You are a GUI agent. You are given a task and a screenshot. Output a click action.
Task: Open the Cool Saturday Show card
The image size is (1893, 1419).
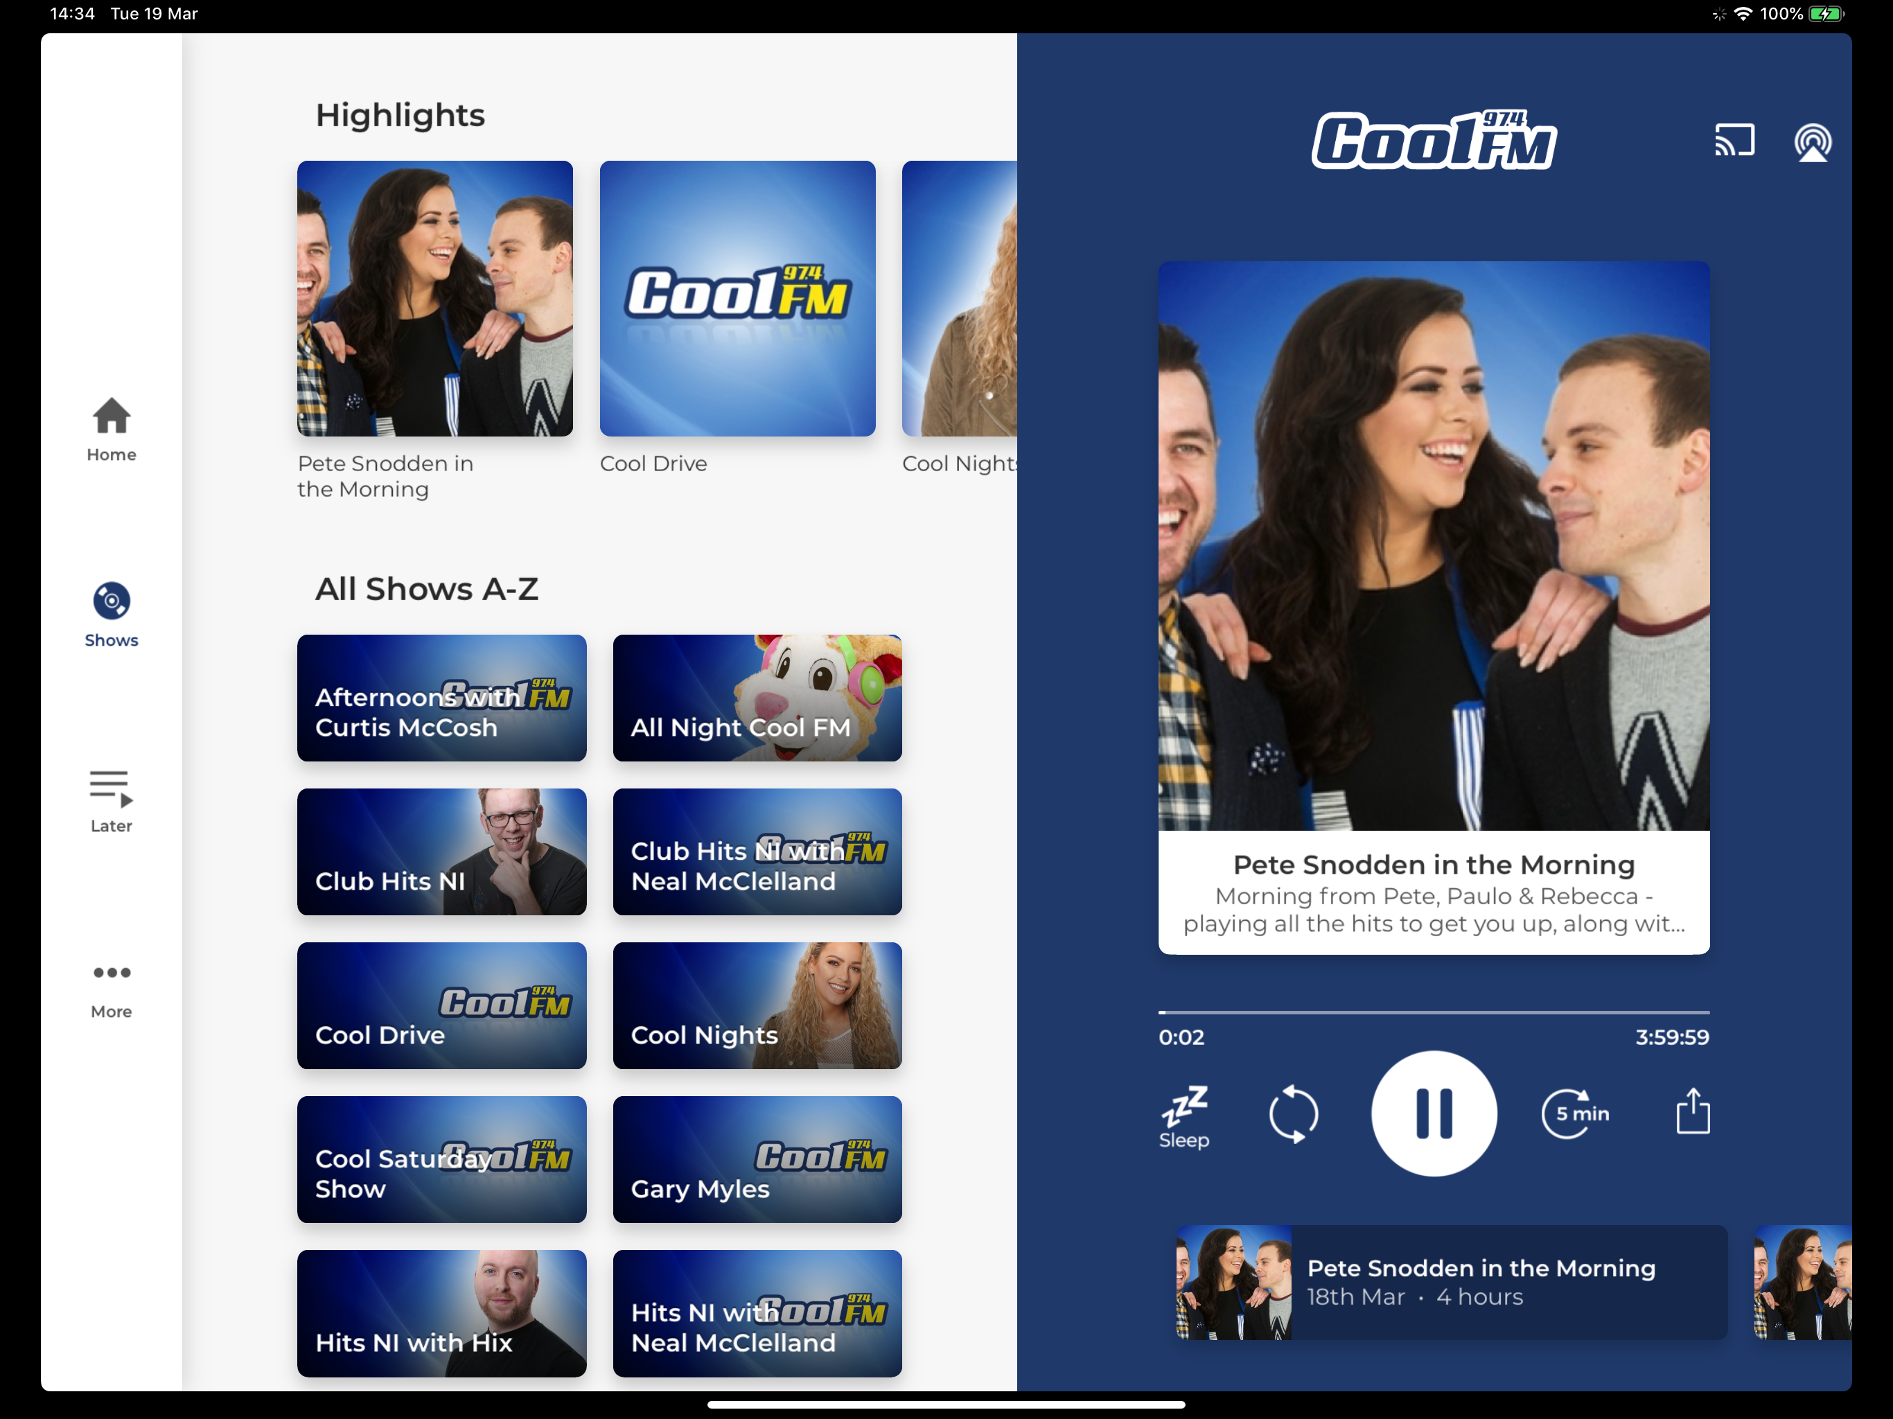pyautogui.click(x=441, y=1160)
